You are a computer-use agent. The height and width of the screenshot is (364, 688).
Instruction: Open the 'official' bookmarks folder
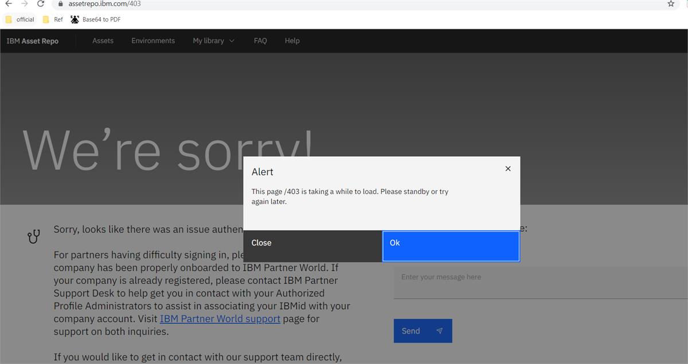(20, 19)
